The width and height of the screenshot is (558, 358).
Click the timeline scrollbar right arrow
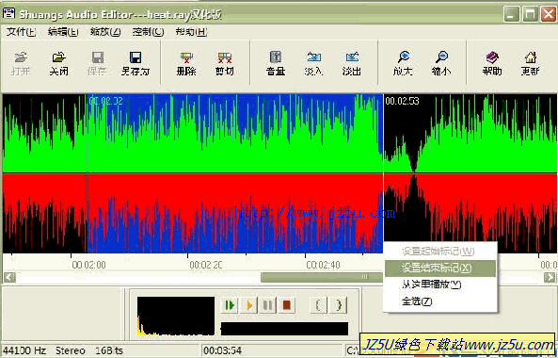click(x=550, y=277)
